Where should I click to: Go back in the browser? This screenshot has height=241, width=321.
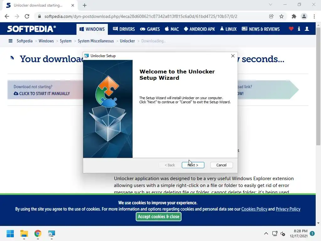7,16
